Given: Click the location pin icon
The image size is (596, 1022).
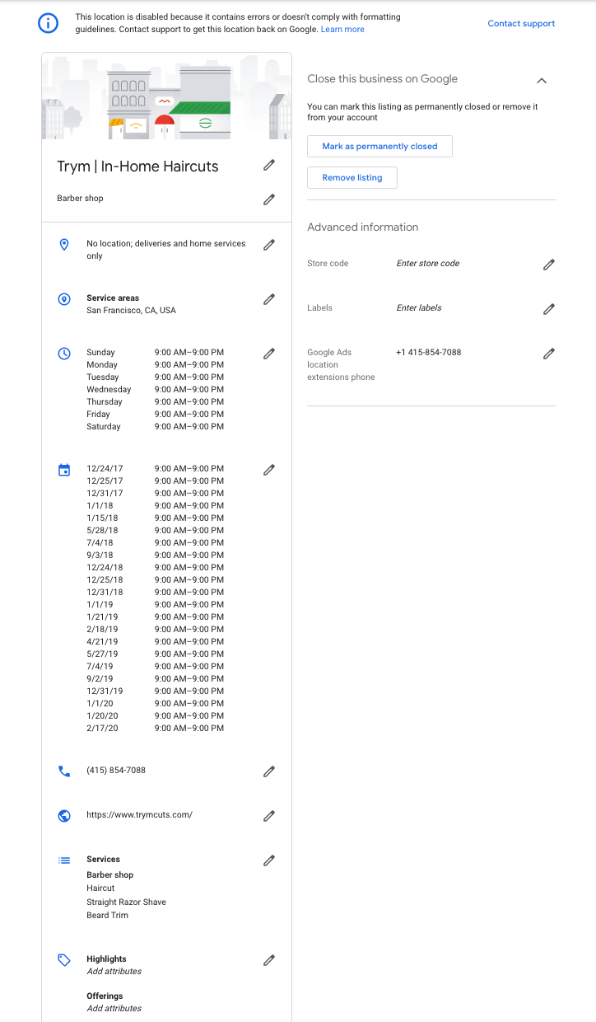Looking at the screenshot, I should coord(64,245).
